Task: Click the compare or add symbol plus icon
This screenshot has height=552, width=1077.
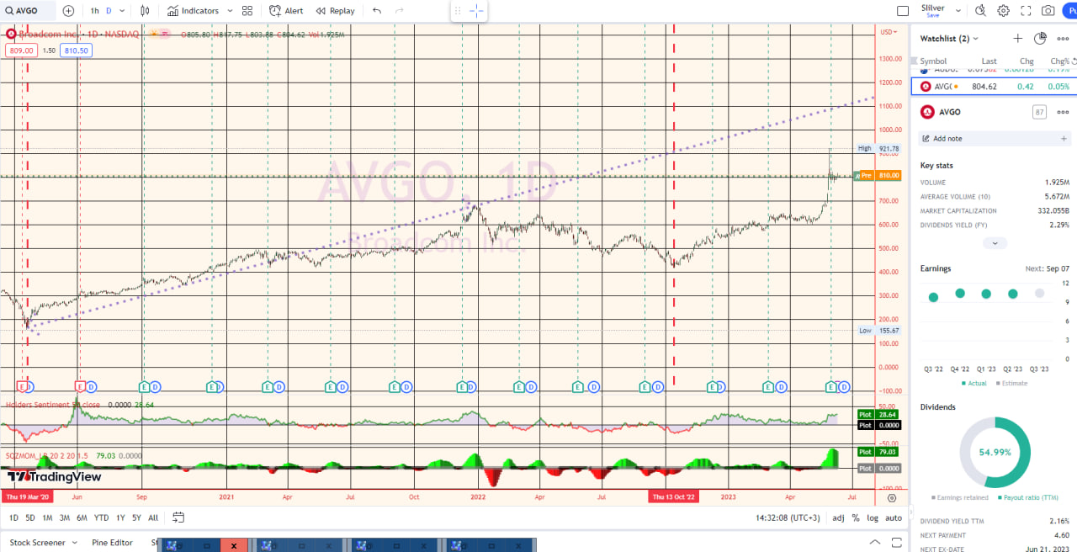Action: click(68, 11)
